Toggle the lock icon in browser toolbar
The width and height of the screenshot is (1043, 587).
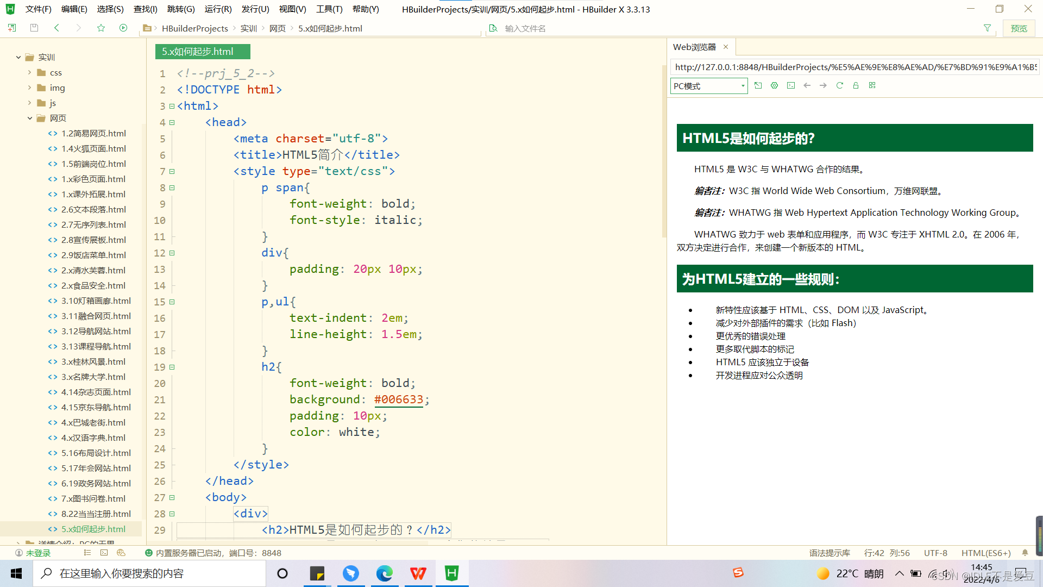coord(856,85)
